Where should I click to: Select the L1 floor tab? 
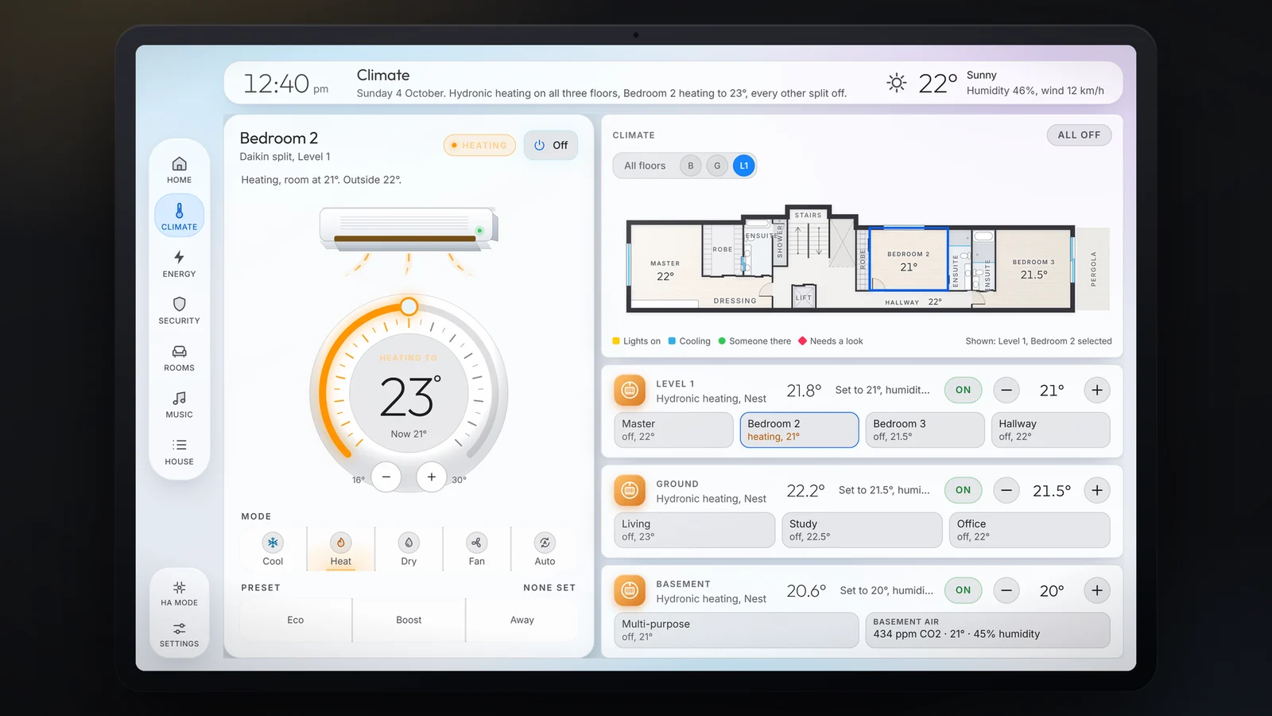click(x=744, y=165)
